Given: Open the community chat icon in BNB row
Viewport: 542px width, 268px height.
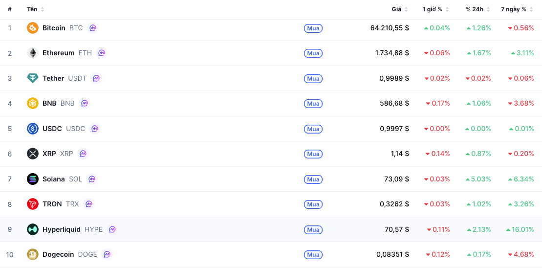Looking at the screenshot, I should point(85,103).
